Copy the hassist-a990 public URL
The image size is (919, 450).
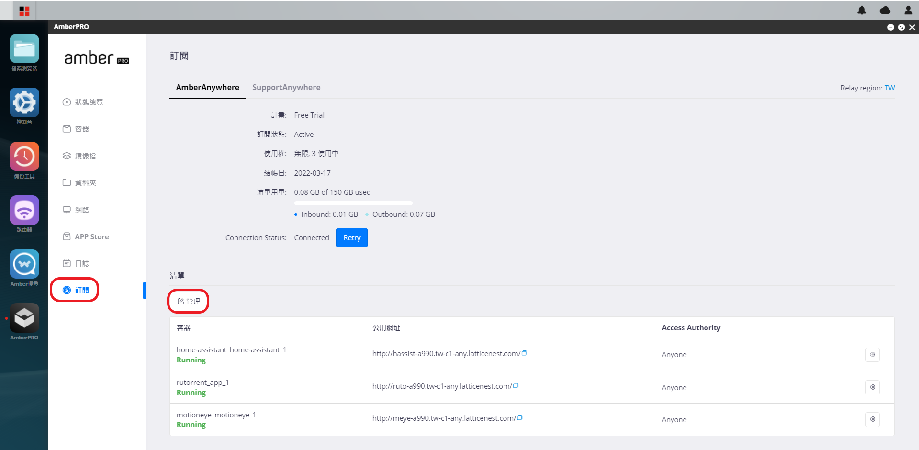524,353
